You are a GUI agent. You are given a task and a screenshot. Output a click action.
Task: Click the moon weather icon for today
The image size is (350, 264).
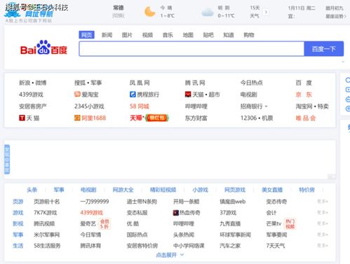point(149,12)
